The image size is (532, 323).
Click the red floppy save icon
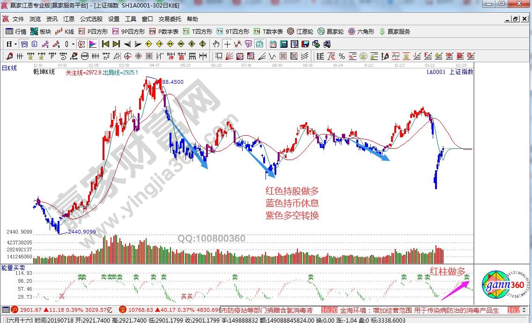[x=305, y=44]
